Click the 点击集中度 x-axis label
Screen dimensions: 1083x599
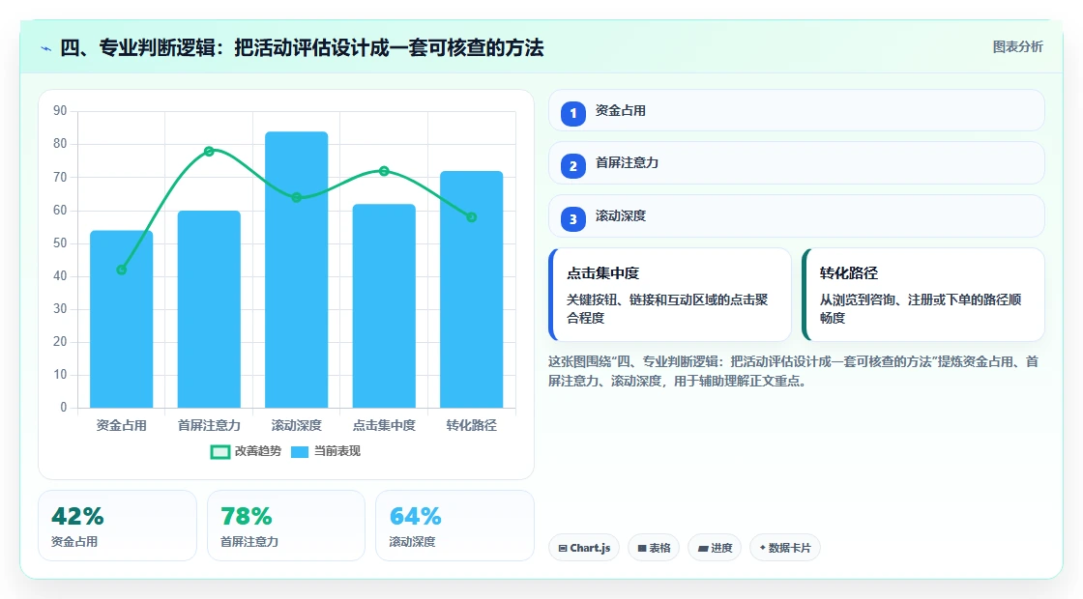pos(384,426)
